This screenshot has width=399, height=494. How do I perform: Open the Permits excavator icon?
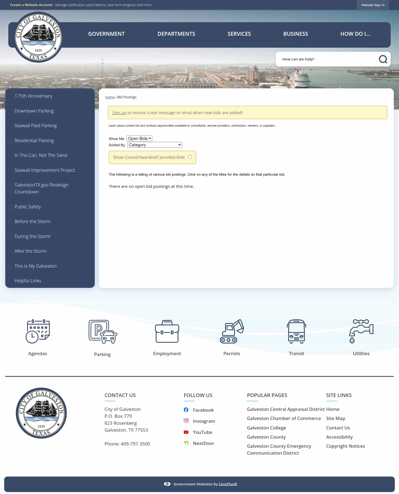pyautogui.click(x=232, y=331)
